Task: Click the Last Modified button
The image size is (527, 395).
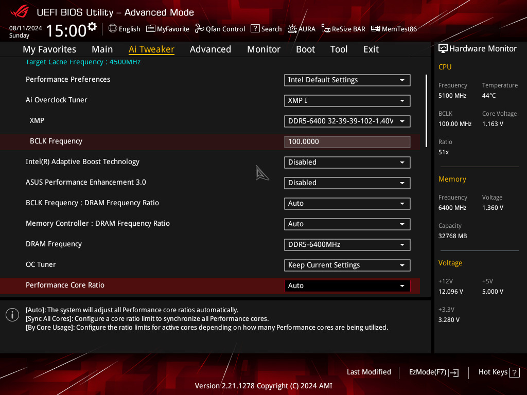Action: pos(368,372)
